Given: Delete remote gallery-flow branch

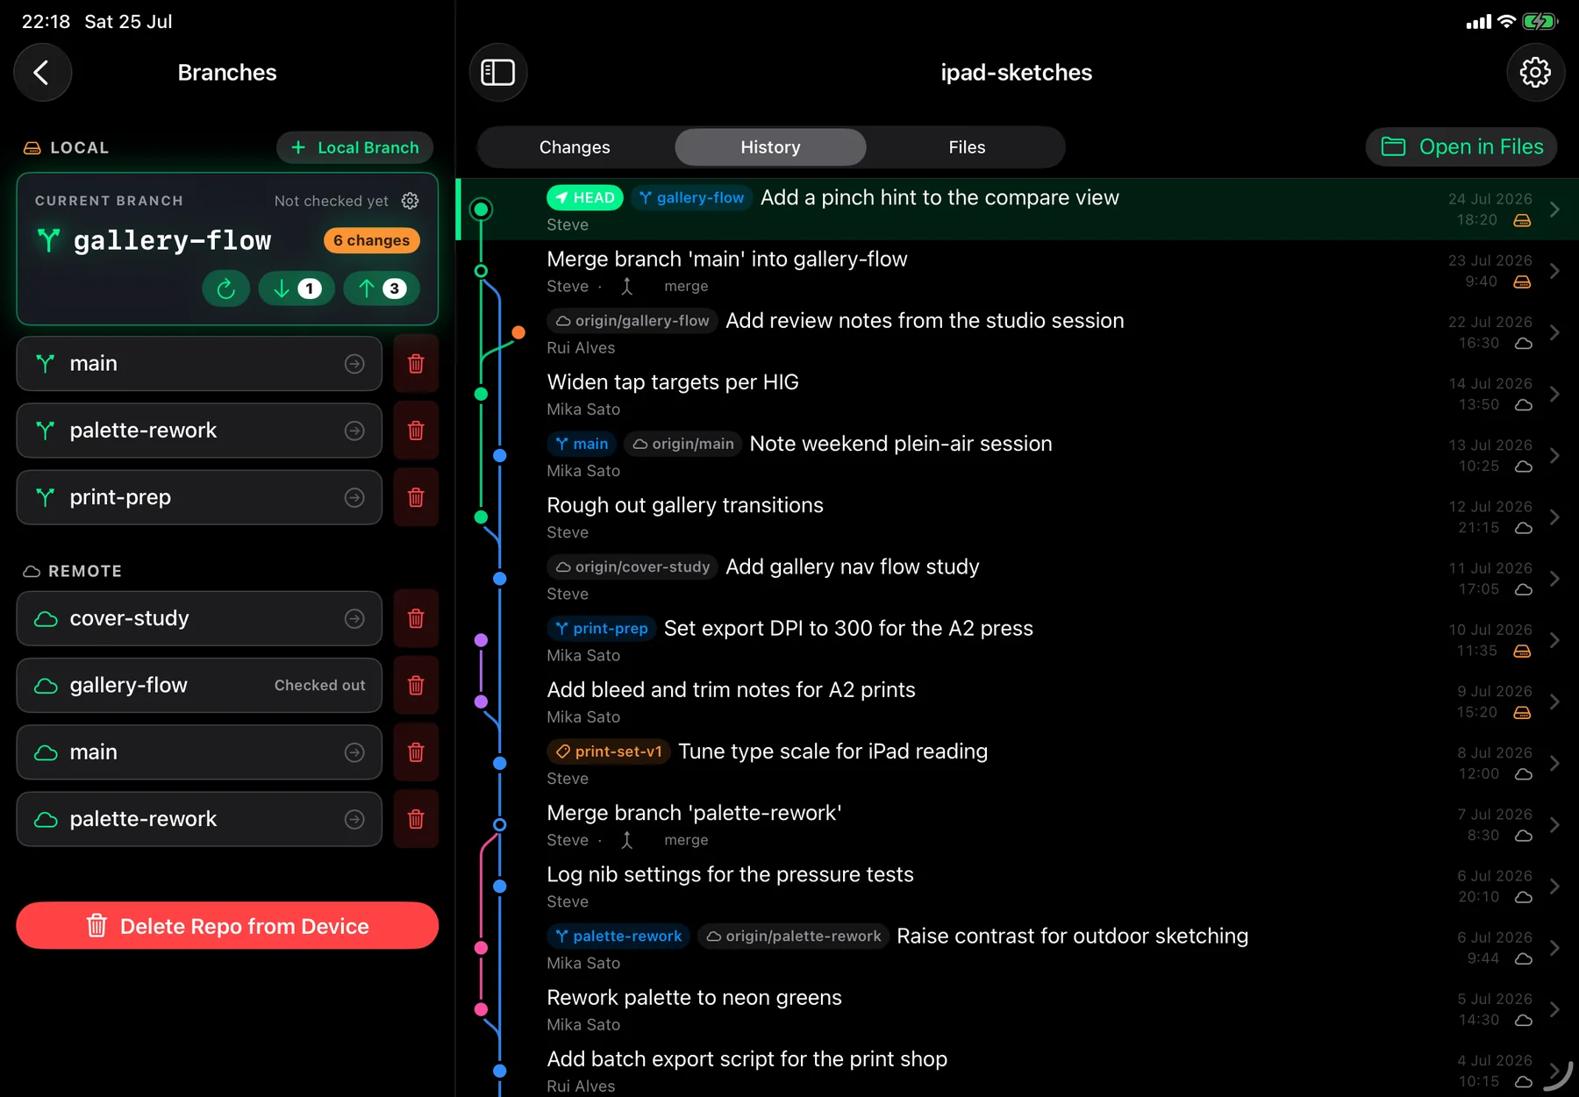Looking at the screenshot, I should 416,685.
